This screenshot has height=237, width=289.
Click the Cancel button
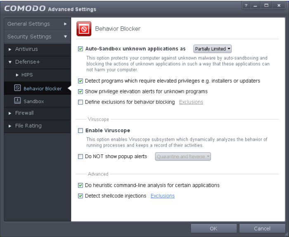coord(262,228)
